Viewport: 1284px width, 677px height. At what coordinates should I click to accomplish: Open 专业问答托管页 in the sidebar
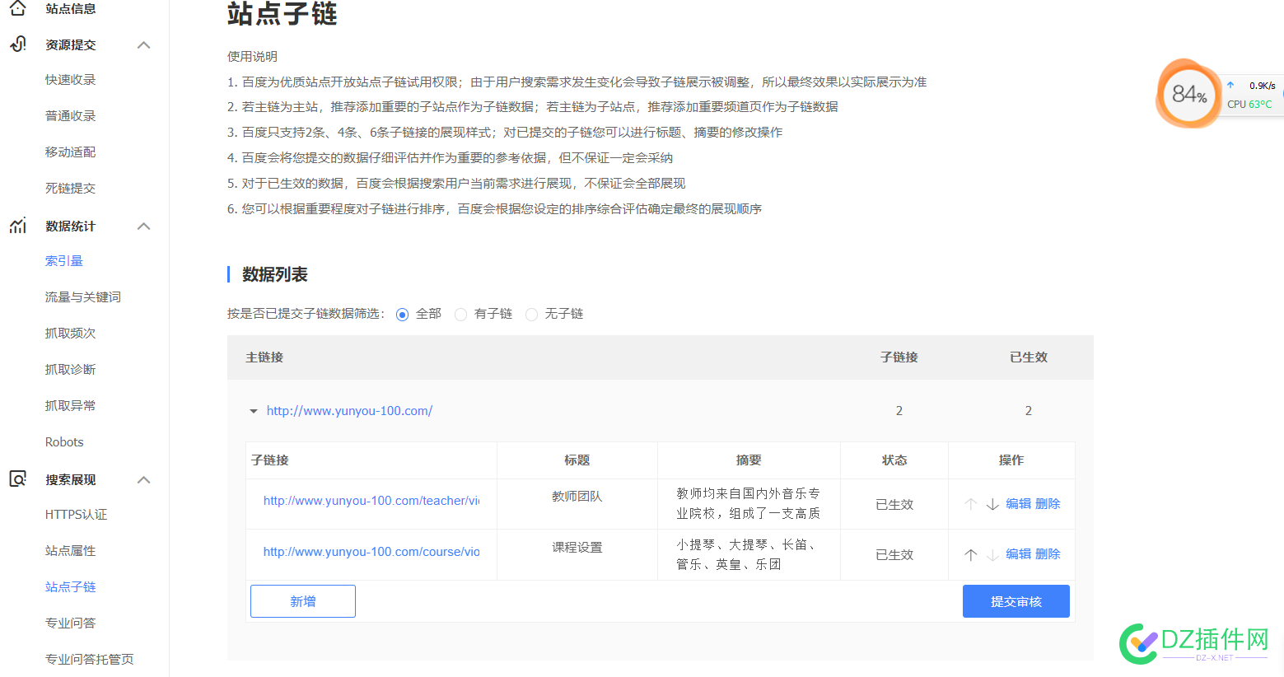(90, 660)
